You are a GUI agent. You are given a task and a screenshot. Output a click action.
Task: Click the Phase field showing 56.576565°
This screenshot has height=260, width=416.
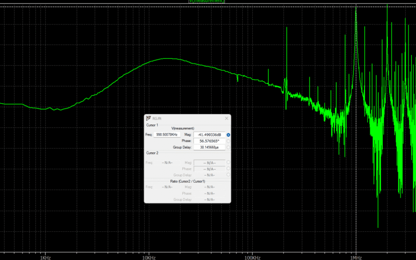209,141
